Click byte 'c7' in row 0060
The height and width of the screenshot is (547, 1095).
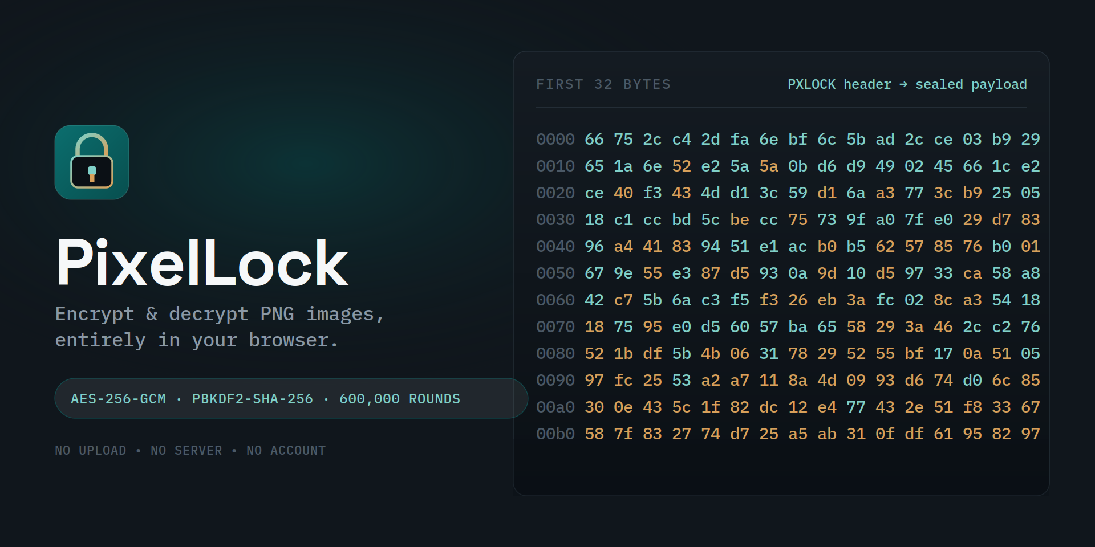pyautogui.click(x=623, y=300)
